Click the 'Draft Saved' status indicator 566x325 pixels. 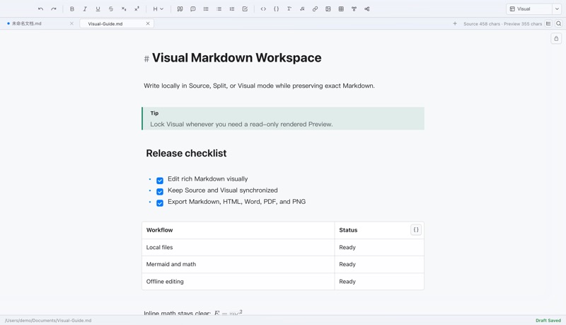pyautogui.click(x=548, y=320)
